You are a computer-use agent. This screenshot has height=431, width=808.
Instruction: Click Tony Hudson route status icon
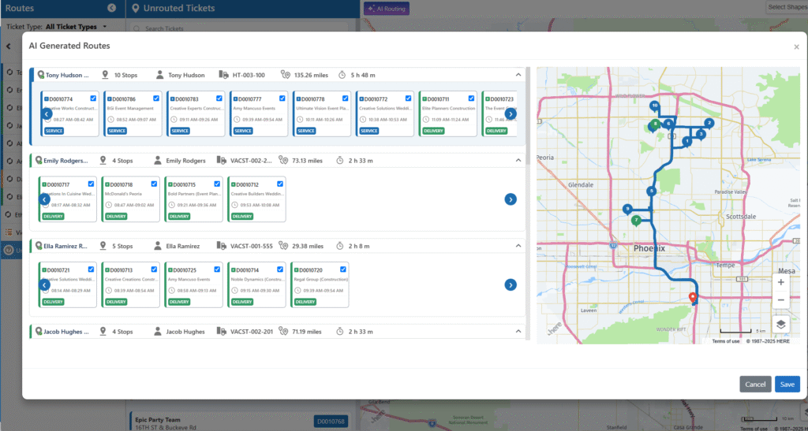coord(41,75)
